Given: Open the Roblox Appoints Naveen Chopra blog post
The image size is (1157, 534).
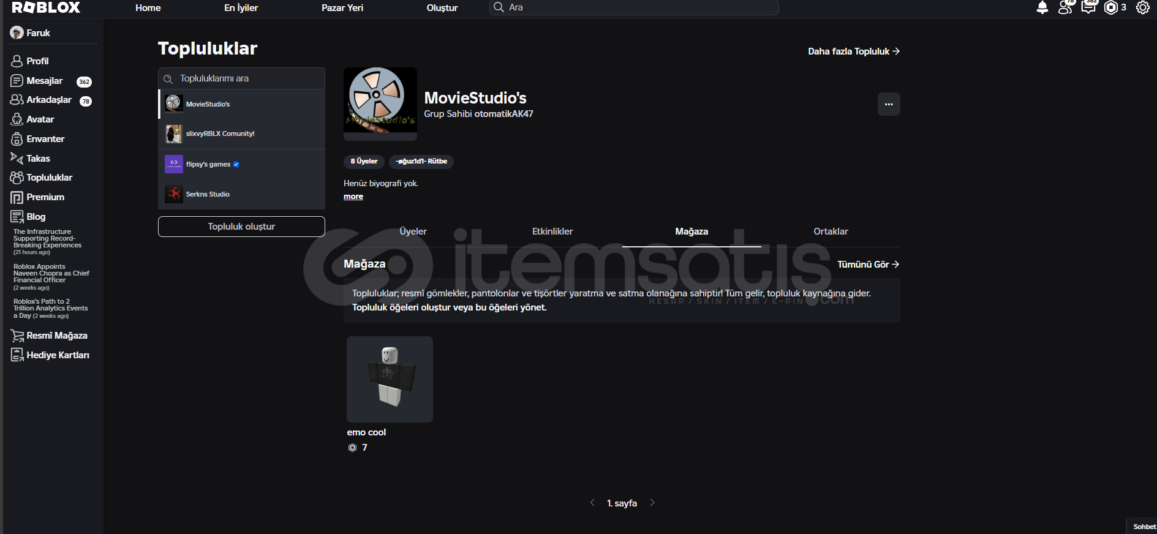Looking at the screenshot, I should click(x=51, y=277).
